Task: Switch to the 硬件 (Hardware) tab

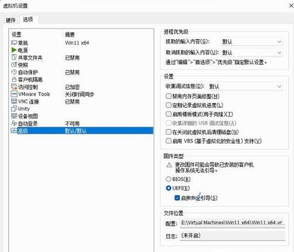Action: (10, 20)
